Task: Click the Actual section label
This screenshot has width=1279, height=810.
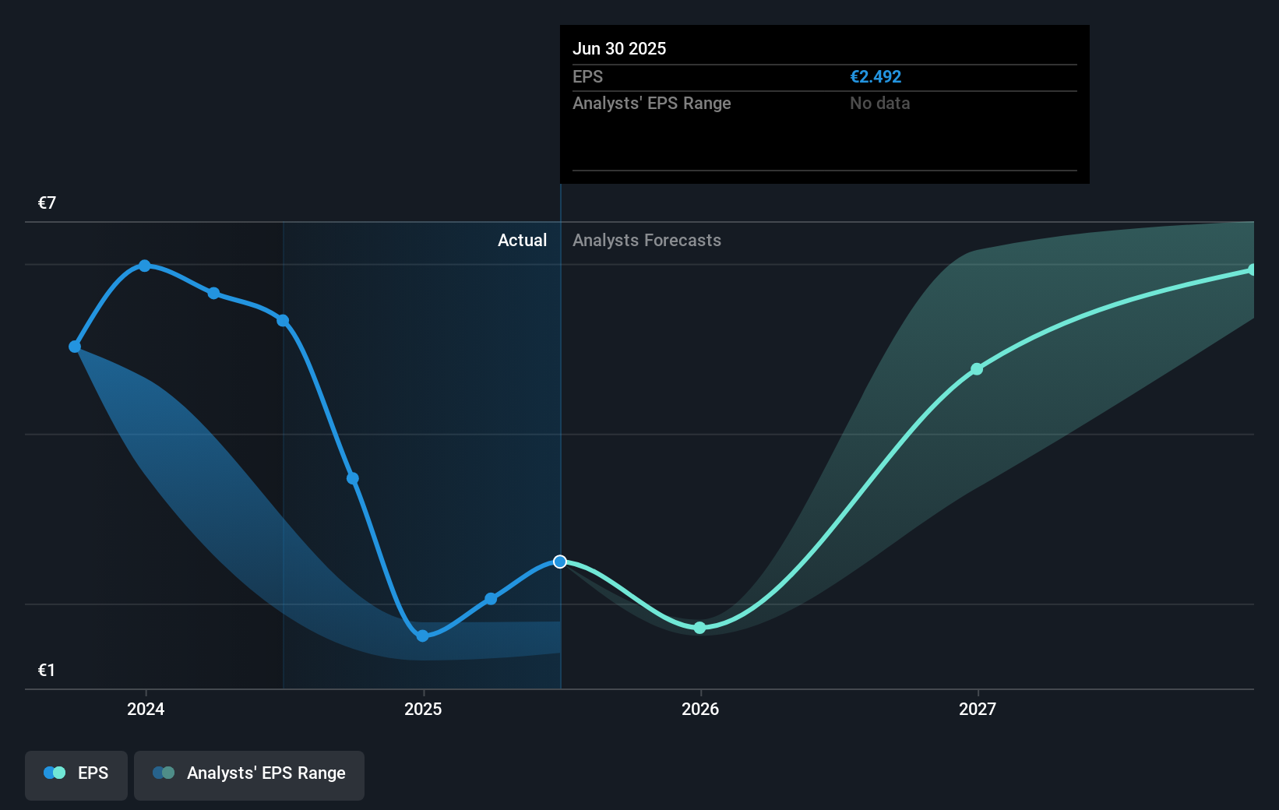Action: point(522,241)
